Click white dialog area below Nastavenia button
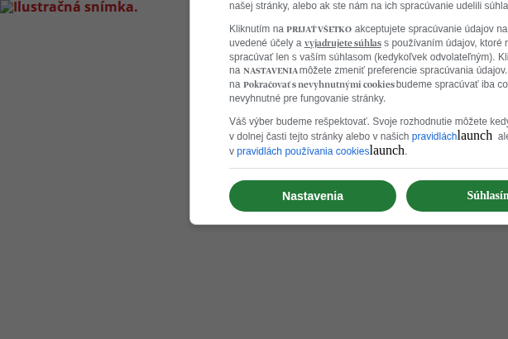Image resolution: width=508 pixels, height=339 pixels. tap(312, 218)
